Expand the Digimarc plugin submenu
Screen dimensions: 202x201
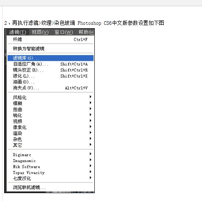coord(51,155)
